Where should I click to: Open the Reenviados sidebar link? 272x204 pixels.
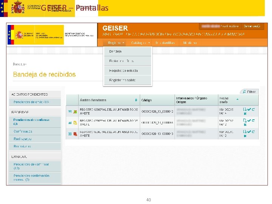tap(35, 146)
